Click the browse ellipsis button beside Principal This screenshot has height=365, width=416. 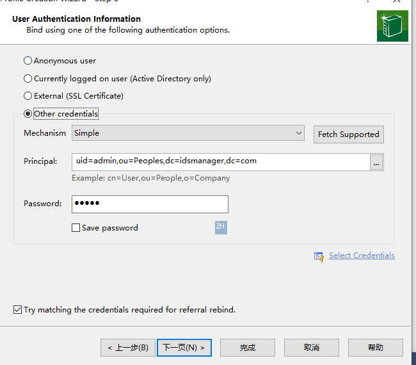[376, 163]
